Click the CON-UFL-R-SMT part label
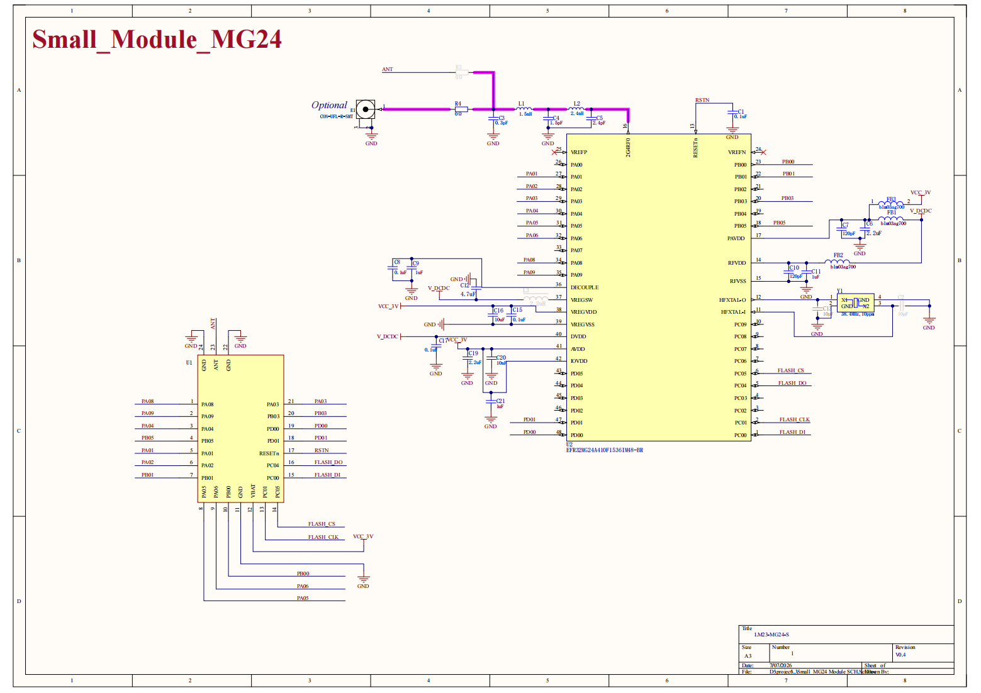Screen dimensions: 981x693 pyautogui.click(x=336, y=116)
